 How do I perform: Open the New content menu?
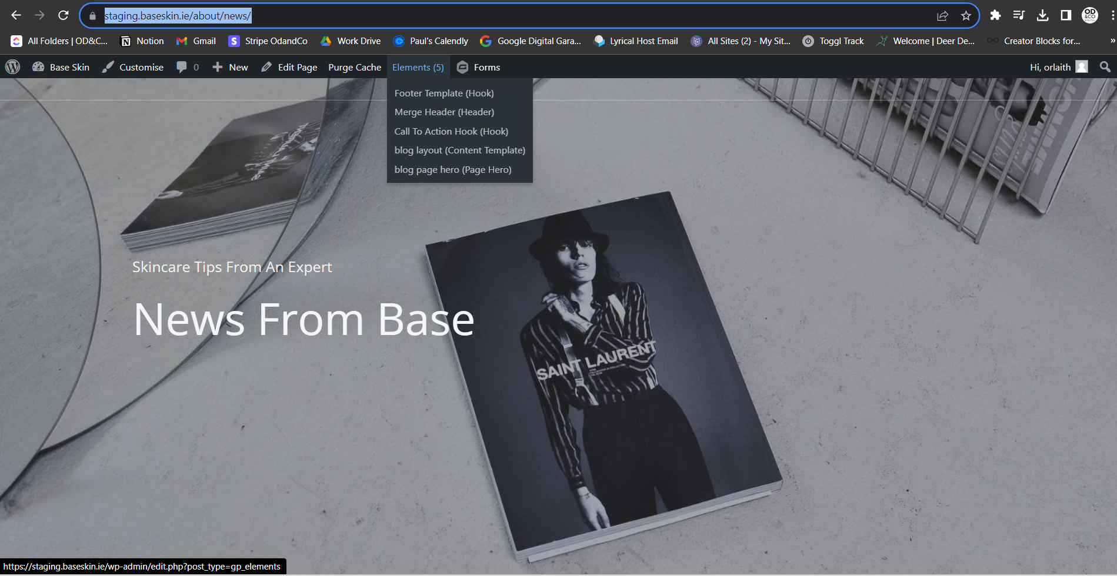tap(230, 67)
